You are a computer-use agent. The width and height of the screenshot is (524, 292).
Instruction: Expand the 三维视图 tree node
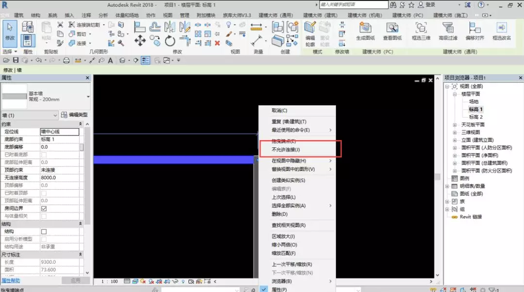pos(455,132)
